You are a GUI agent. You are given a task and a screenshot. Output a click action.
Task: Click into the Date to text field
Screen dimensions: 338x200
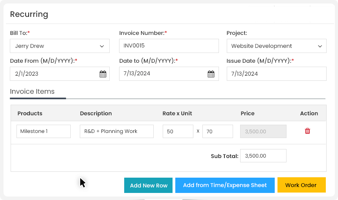point(162,74)
